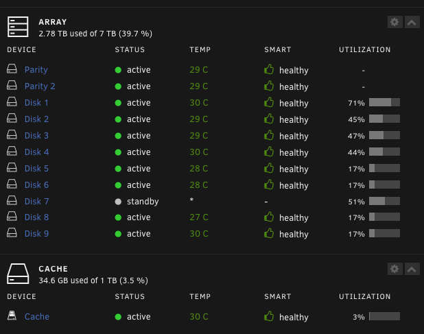Click the drive icon beside Disk 4
The height and width of the screenshot is (334, 424).
[12, 152]
